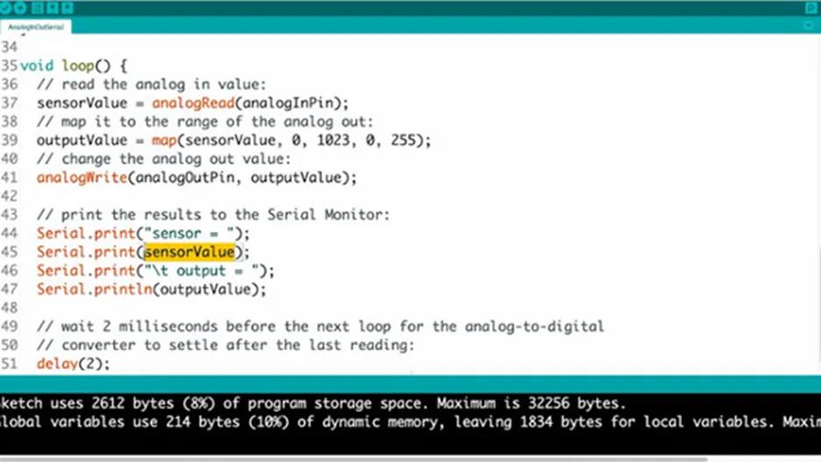The width and height of the screenshot is (821, 462).
Task: Click 'delay' on line 51
Action: (57, 364)
